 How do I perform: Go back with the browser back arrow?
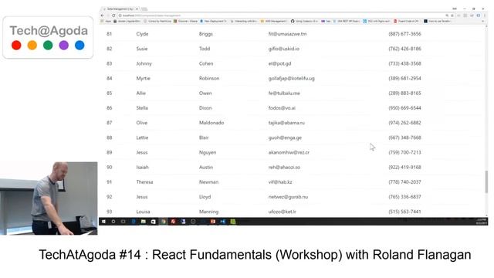pyautogui.click(x=103, y=15)
